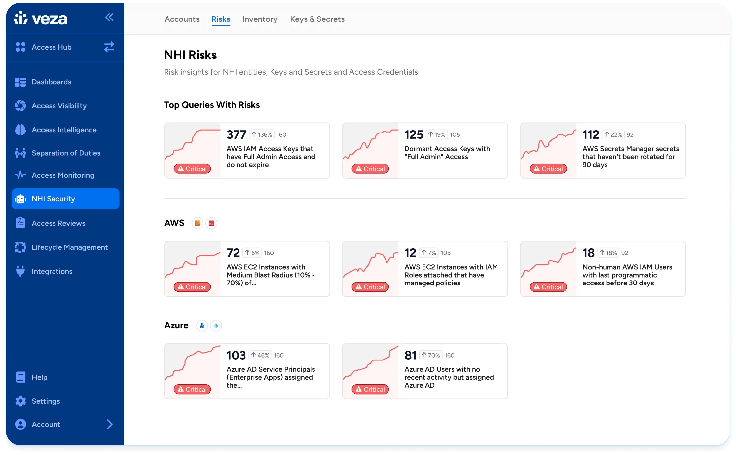Click the Settings gear icon
736x455 pixels.
coord(20,401)
